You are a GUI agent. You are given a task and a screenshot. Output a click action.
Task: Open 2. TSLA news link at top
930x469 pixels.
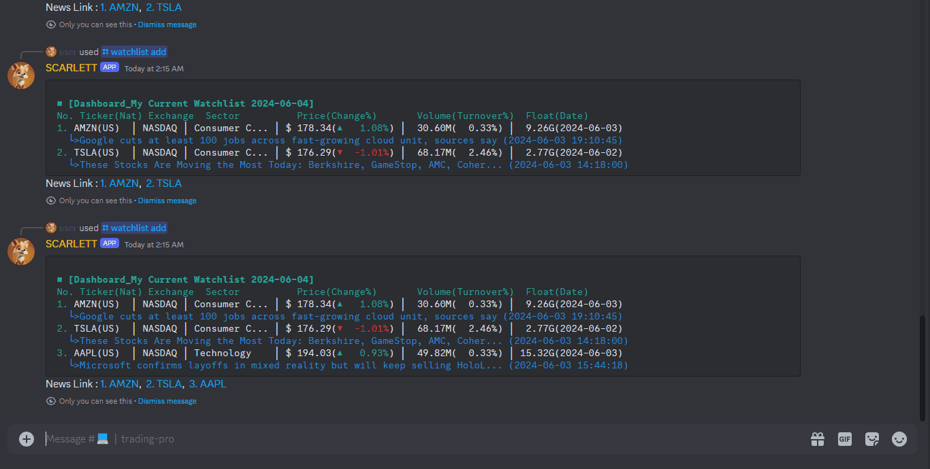164,7
